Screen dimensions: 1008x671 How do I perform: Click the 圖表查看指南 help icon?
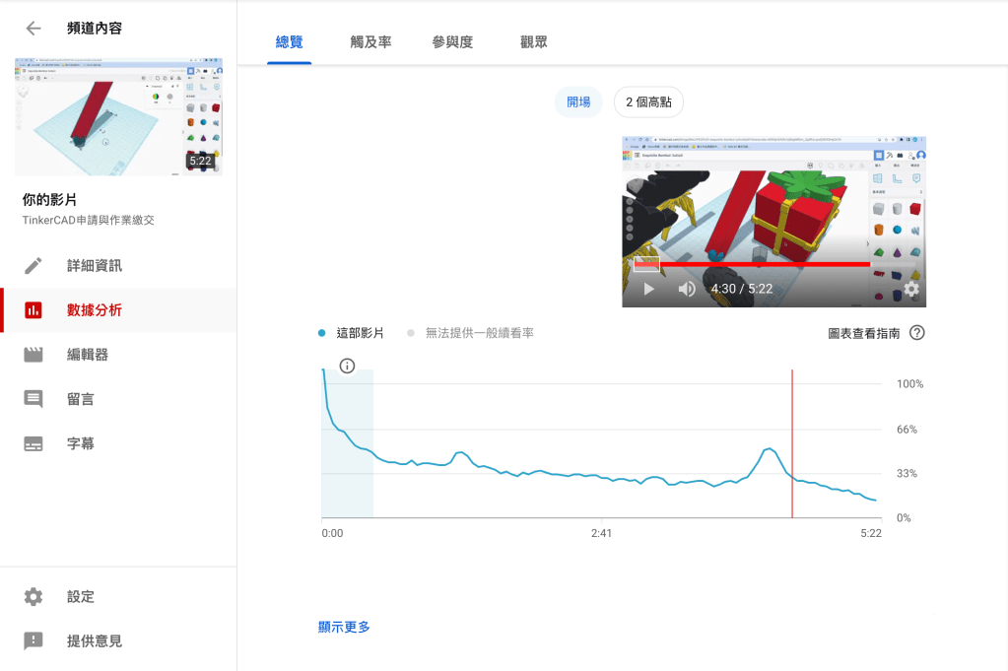tap(917, 333)
